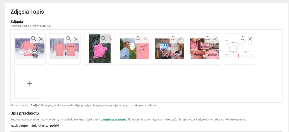Enlarge the pink shirt on grass photo
289x132 pixels.
(x=103, y=39)
